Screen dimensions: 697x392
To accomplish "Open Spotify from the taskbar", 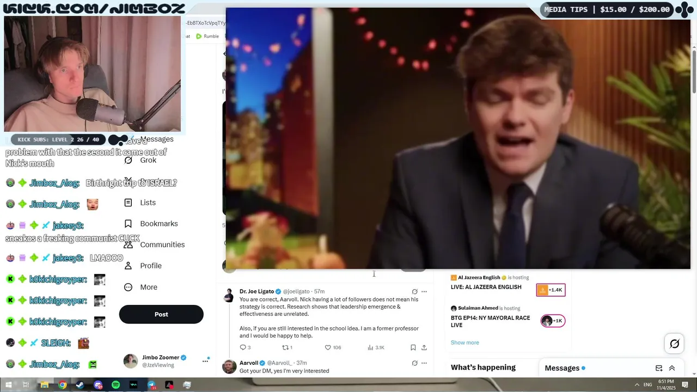I will coord(115,385).
